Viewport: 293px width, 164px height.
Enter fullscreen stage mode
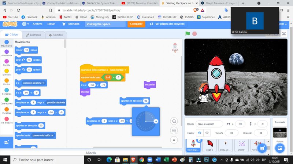pos(284,34)
